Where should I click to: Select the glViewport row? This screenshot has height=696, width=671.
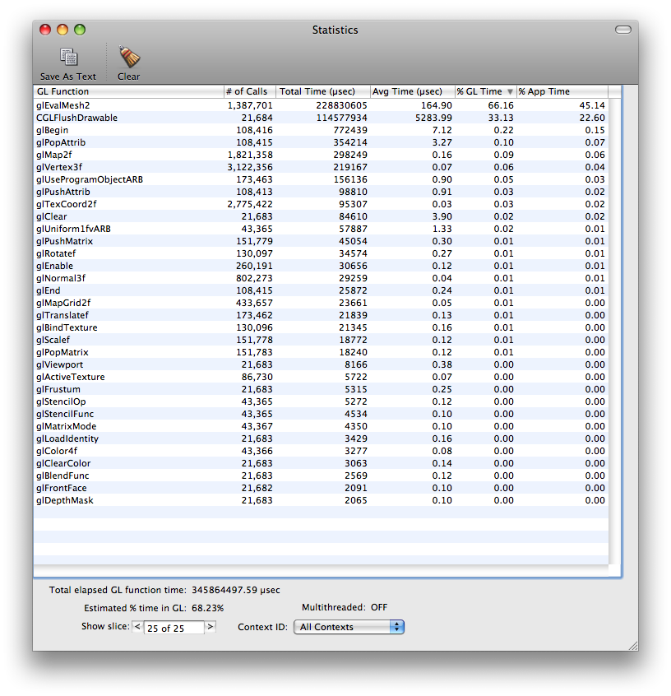pos(321,364)
